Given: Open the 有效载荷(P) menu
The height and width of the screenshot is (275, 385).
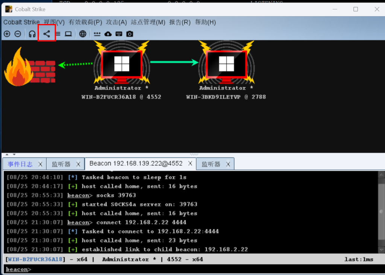Looking at the screenshot, I should pyautogui.click(x=85, y=22).
